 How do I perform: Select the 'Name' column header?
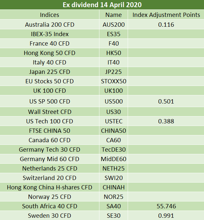[x=114, y=15]
